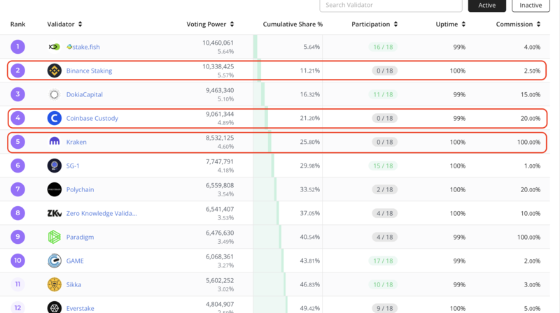The width and height of the screenshot is (560, 313).
Task: Click the GAME validator logo icon
Action: (x=55, y=261)
